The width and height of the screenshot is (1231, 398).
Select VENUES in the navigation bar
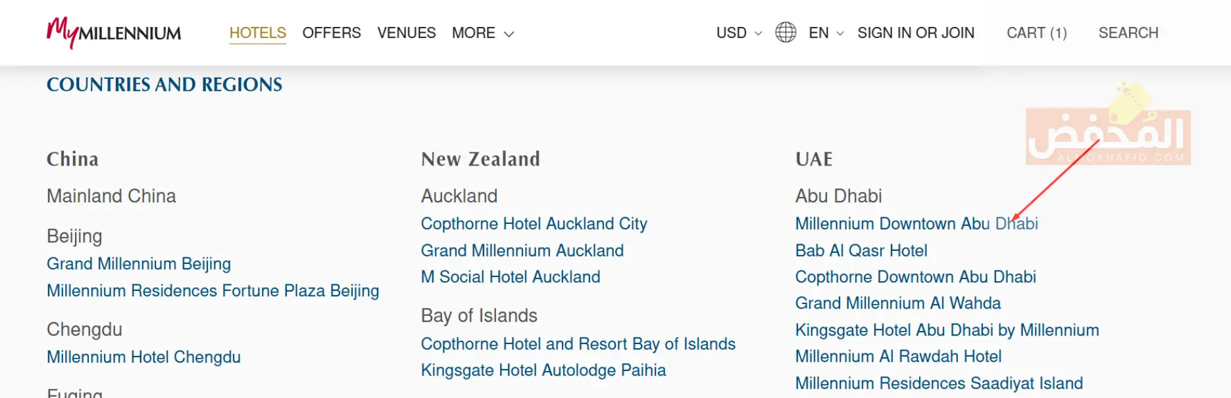tap(407, 33)
